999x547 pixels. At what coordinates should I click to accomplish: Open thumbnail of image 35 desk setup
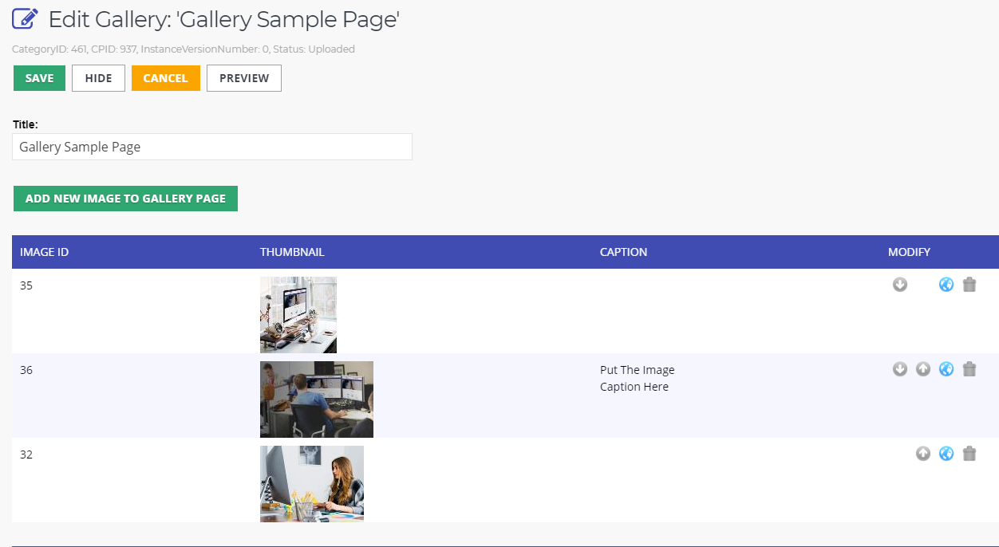pos(298,315)
